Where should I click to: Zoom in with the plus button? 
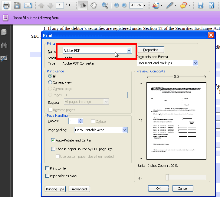pos(124,5)
